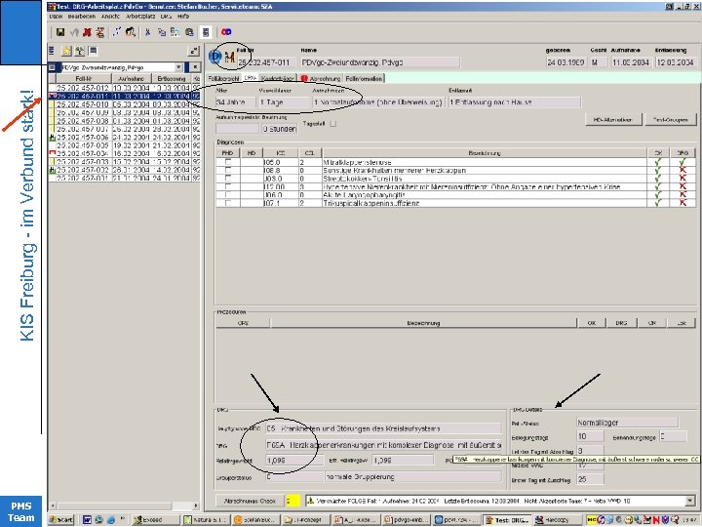
Task: Click the Test-Gruppen button
Action: click(670, 120)
